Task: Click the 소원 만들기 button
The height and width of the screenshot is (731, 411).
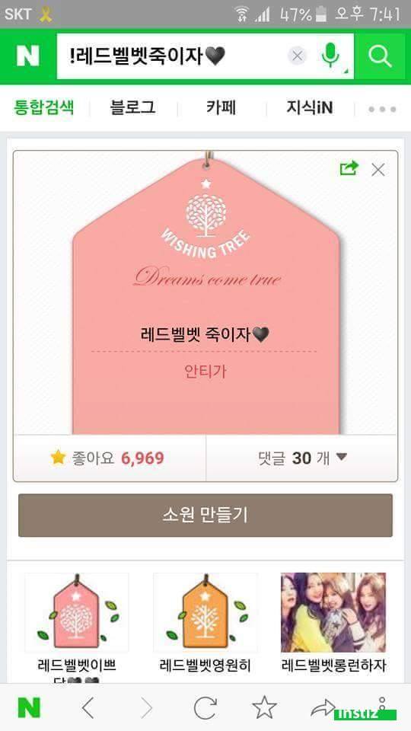Action: 205,516
